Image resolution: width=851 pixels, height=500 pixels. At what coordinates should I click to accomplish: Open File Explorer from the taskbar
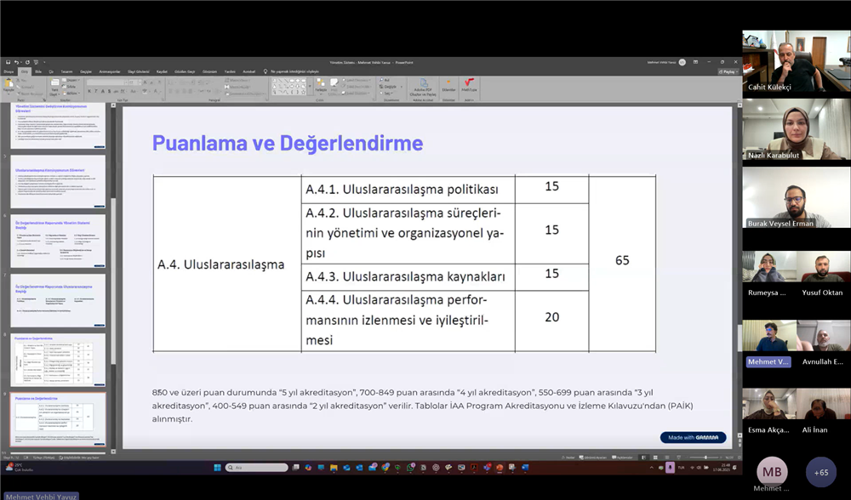click(x=334, y=468)
